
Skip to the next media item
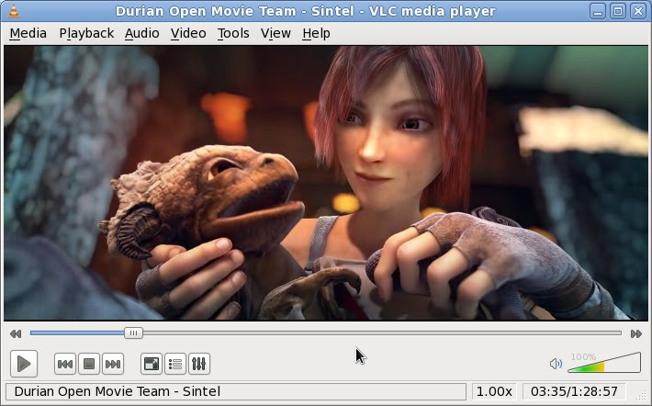(113, 364)
